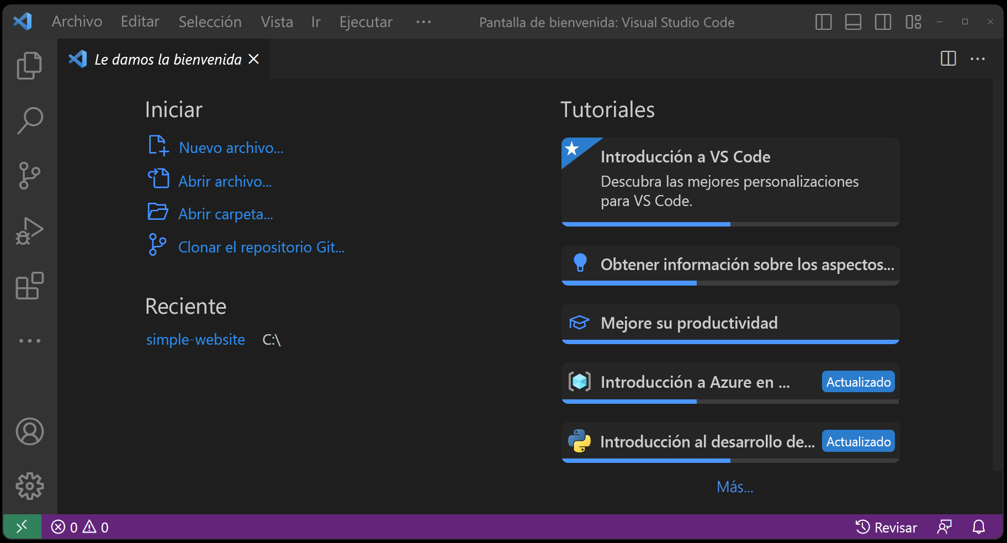Open the Explorer view in activity bar
1007x543 pixels.
click(30, 66)
